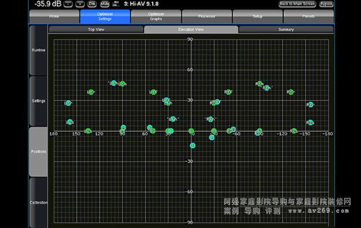Open the Processor tab
This screenshot has width=361, height=228.
207,17
